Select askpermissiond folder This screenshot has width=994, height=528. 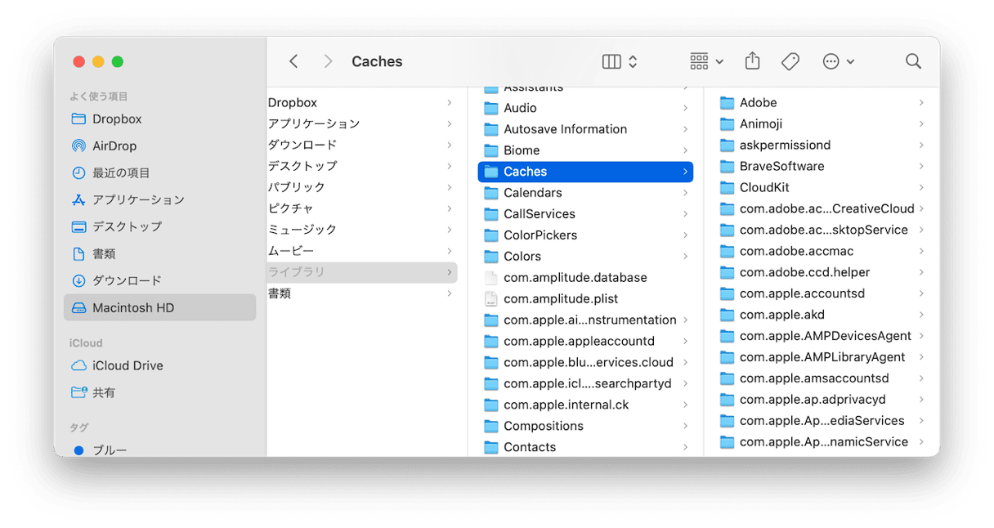coord(822,145)
